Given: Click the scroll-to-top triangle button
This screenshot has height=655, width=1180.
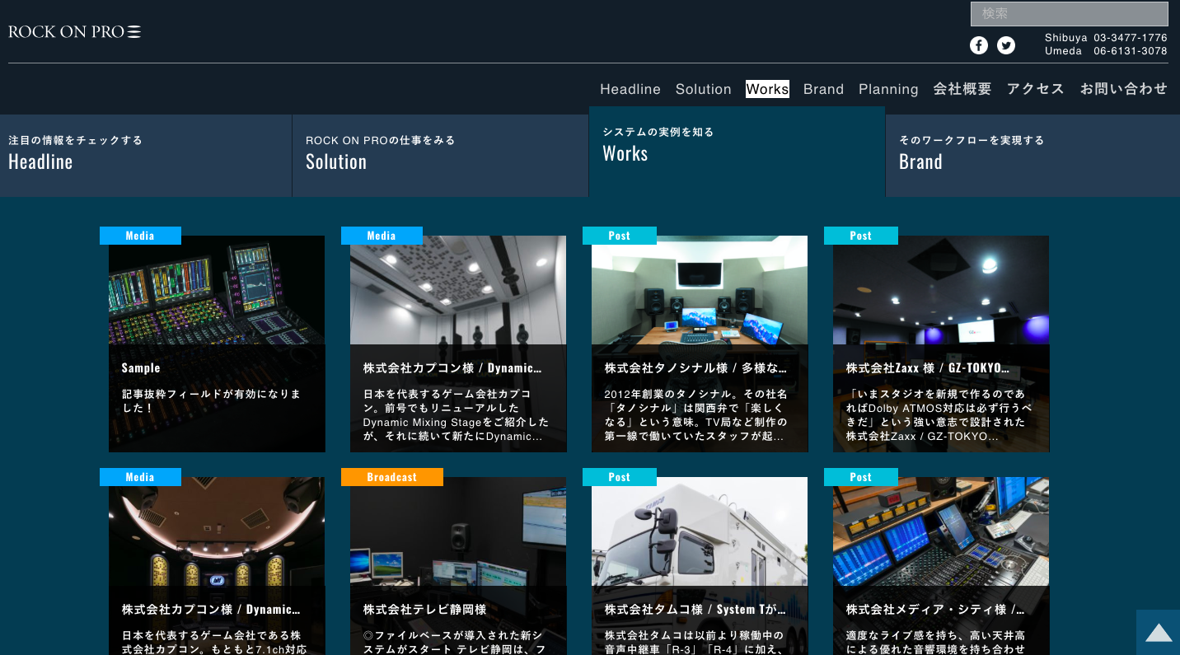Looking at the screenshot, I should 1159,633.
